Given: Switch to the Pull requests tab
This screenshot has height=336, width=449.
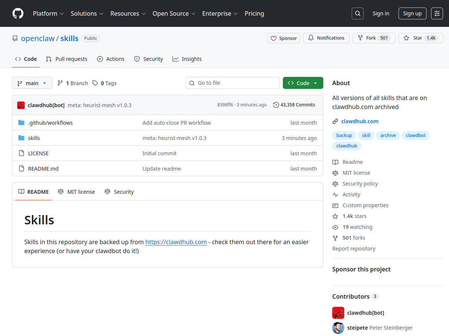Looking at the screenshot, I should (x=67, y=59).
